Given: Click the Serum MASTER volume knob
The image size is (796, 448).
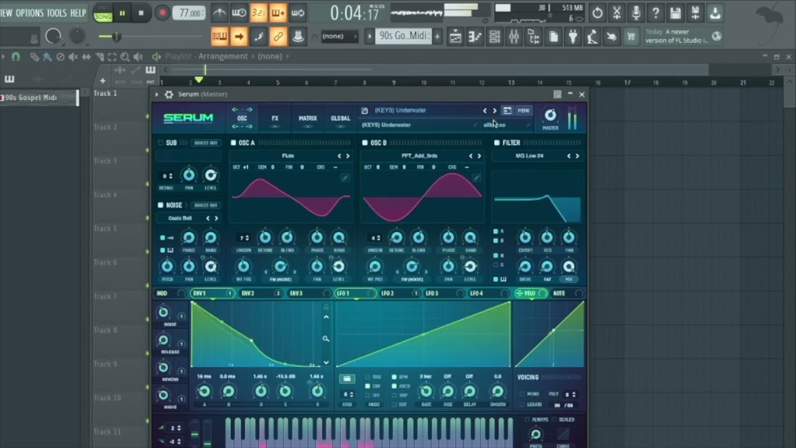Looking at the screenshot, I should point(550,115).
